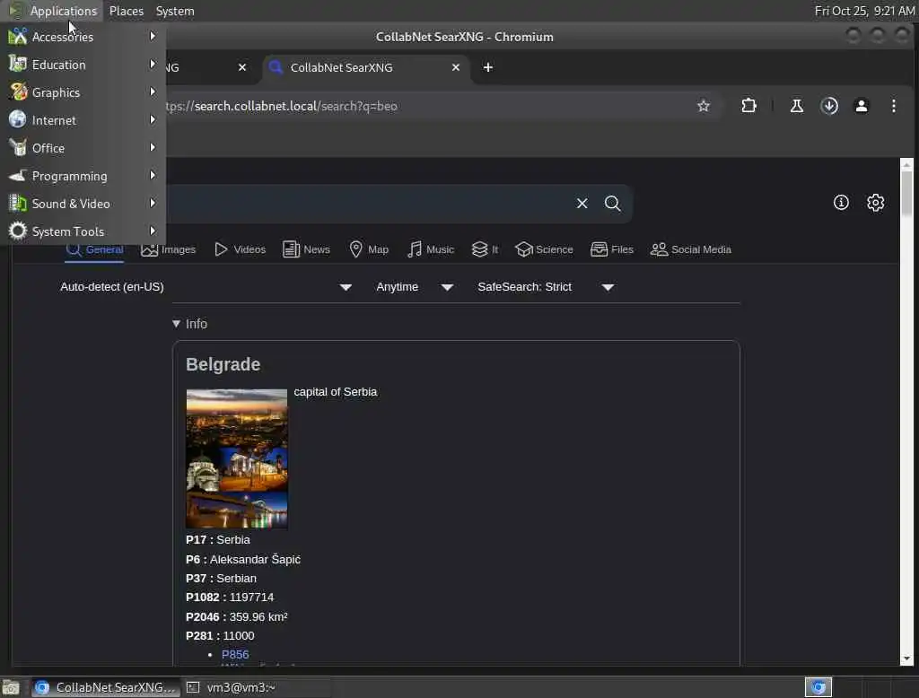
Task: Open the Internet submenu
Action: pos(83,120)
